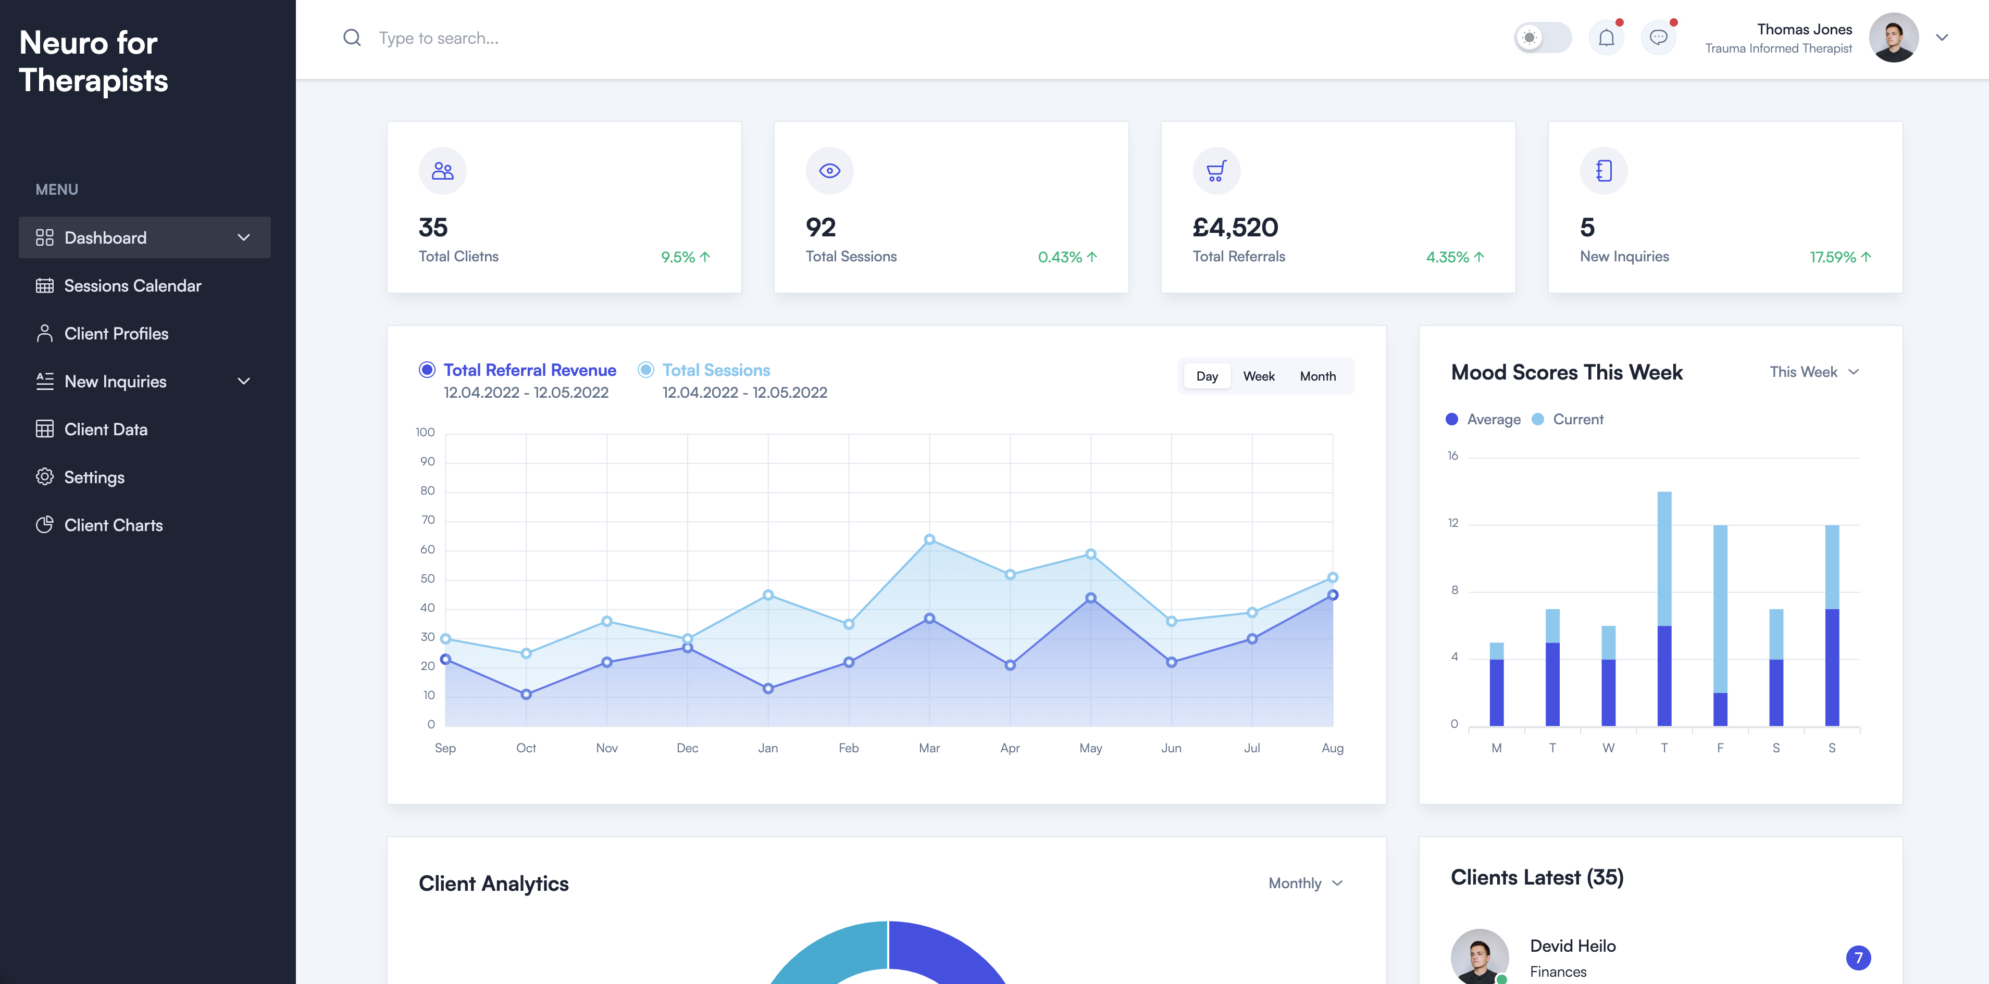Click the Dashboard grid icon in sidebar
The height and width of the screenshot is (984, 1989).
click(45, 238)
